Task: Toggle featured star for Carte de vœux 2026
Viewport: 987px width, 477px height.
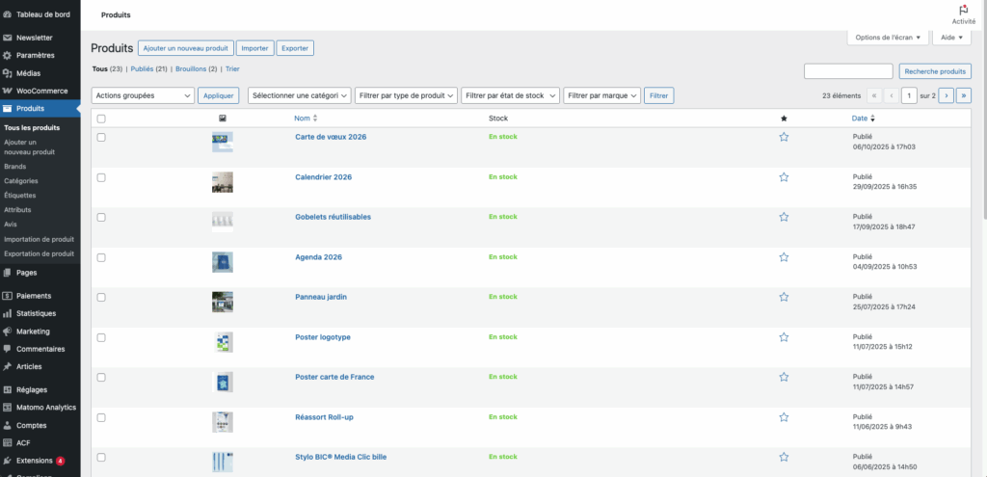Action: pos(784,137)
